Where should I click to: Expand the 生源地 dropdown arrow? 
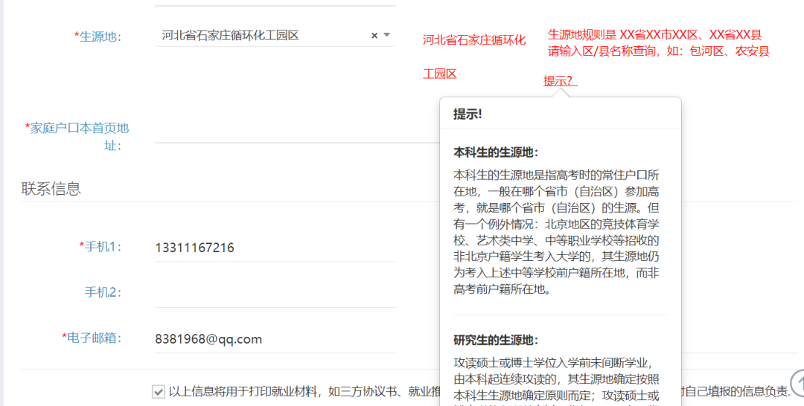(x=387, y=36)
